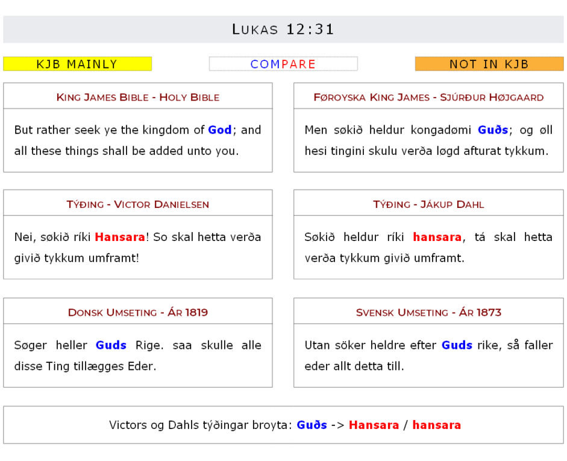Click 'disse Ting tillægges Eder.' text
The image size is (567, 461).
(x=86, y=366)
